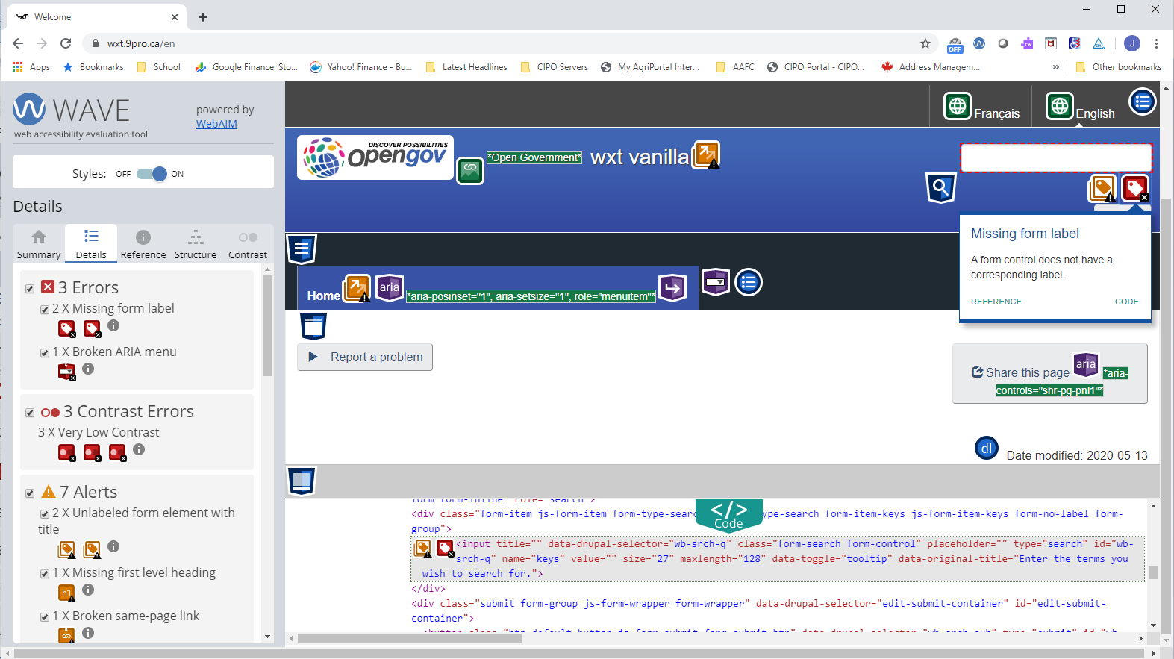Click the orange redundant link icon after wxt vanilla
This screenshot has height=659, width=1174.
706,154
